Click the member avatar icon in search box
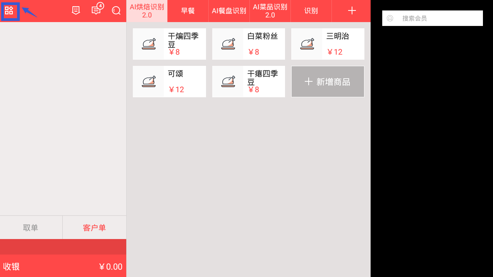493x277 pixels. (x=390, y=18)
